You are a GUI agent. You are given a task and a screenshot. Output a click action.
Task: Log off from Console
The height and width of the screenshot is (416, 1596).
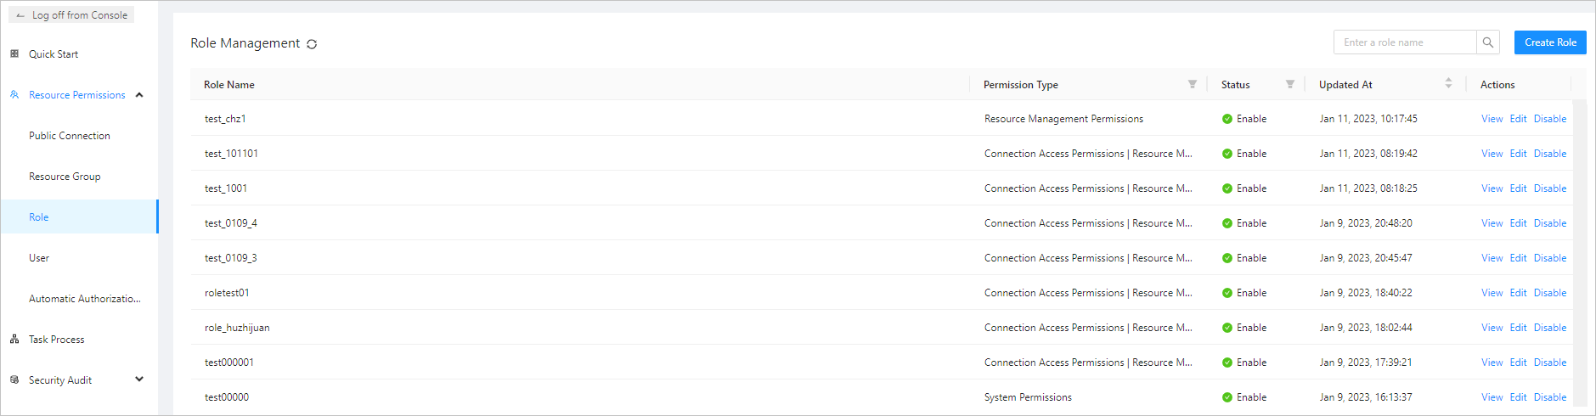click(71, 15)
